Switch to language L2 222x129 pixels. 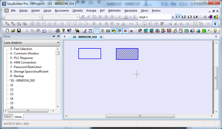[x=184, y=17]
